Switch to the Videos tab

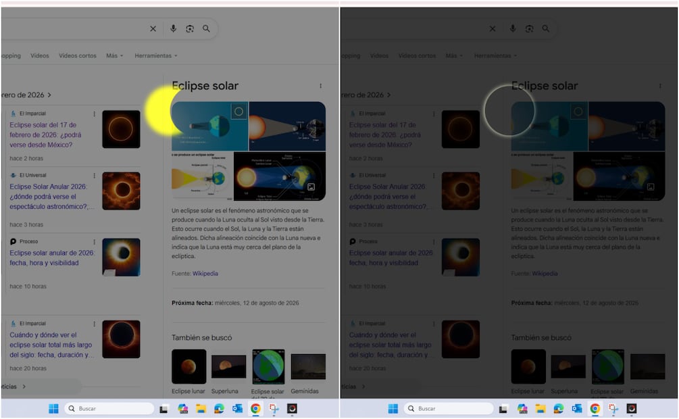pos(41,55)
